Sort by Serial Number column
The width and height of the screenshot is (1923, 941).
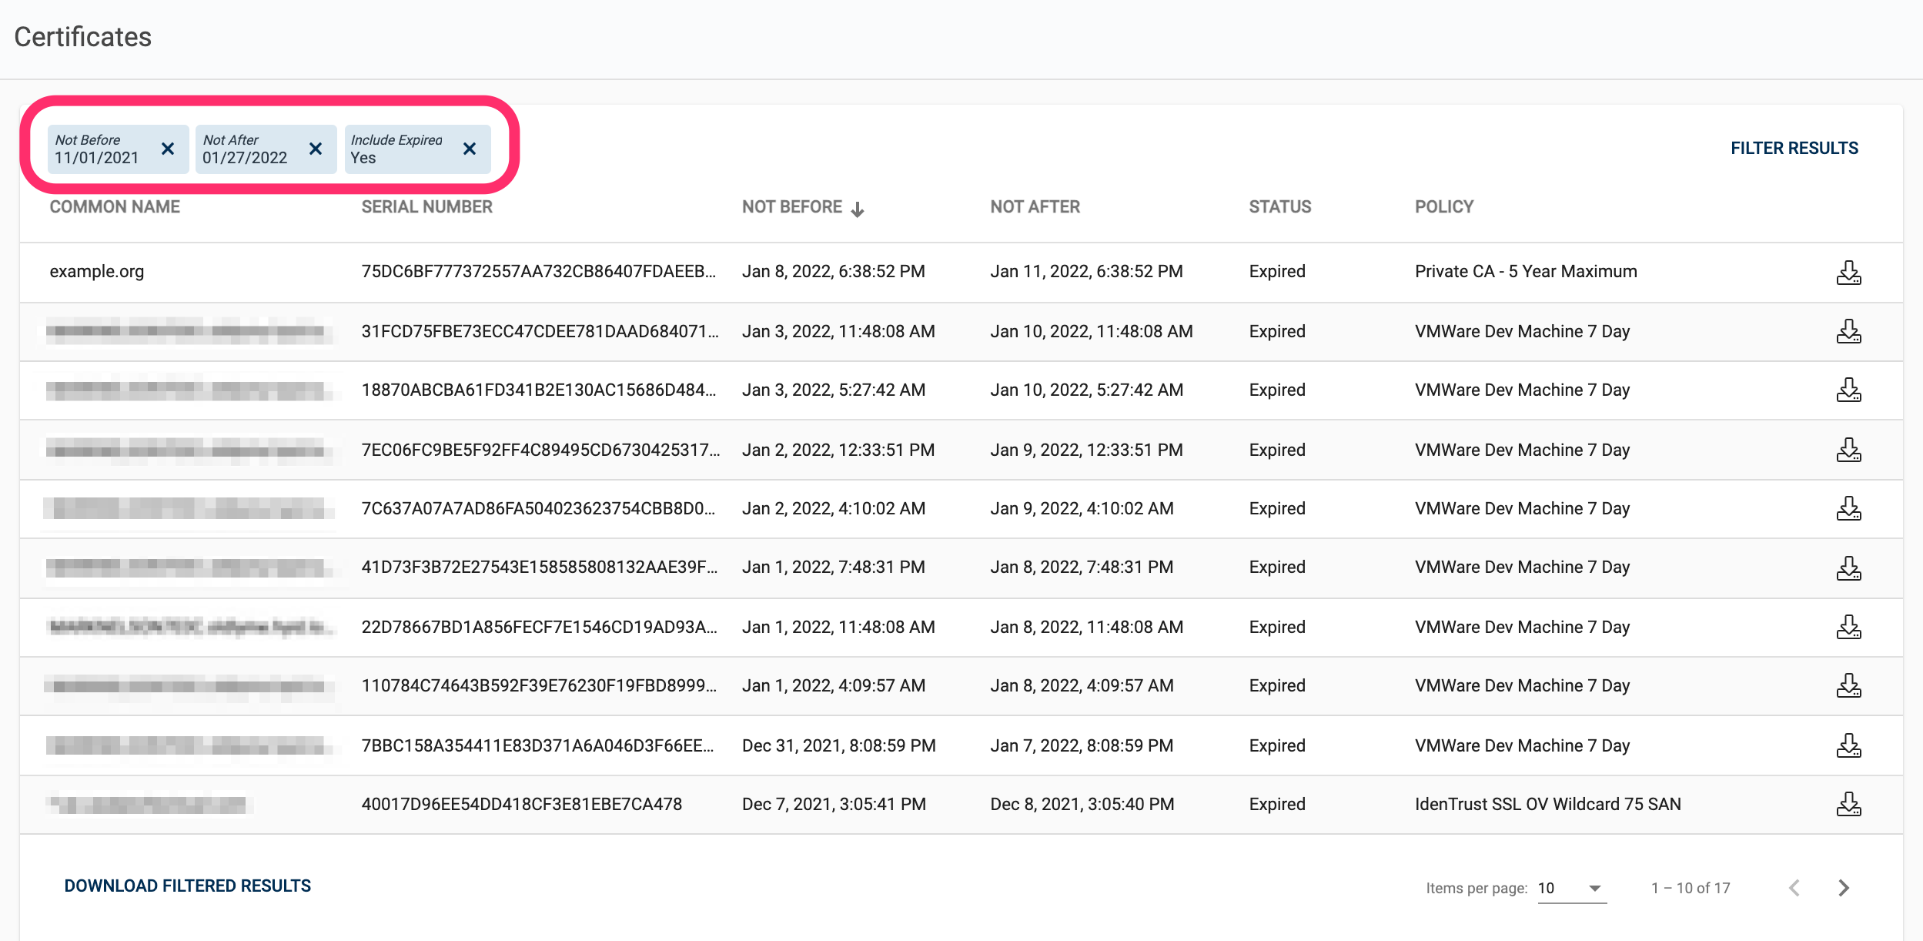click(427, 207)
